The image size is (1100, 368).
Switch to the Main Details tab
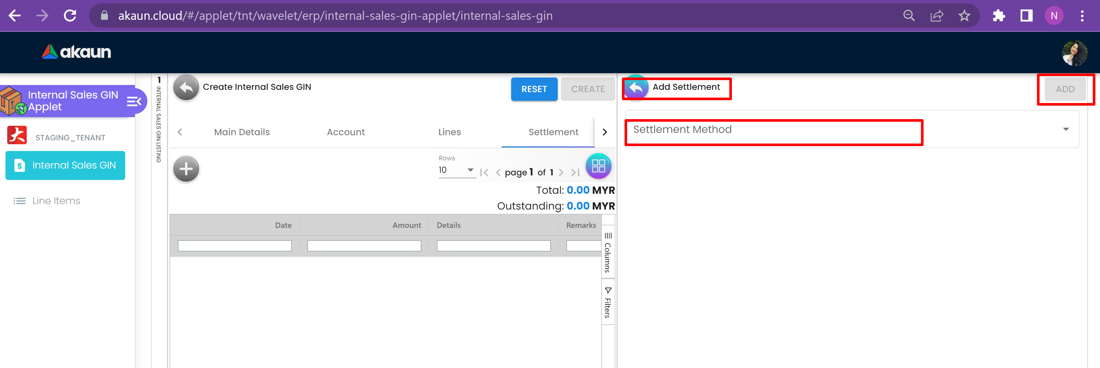click(242, 132)
